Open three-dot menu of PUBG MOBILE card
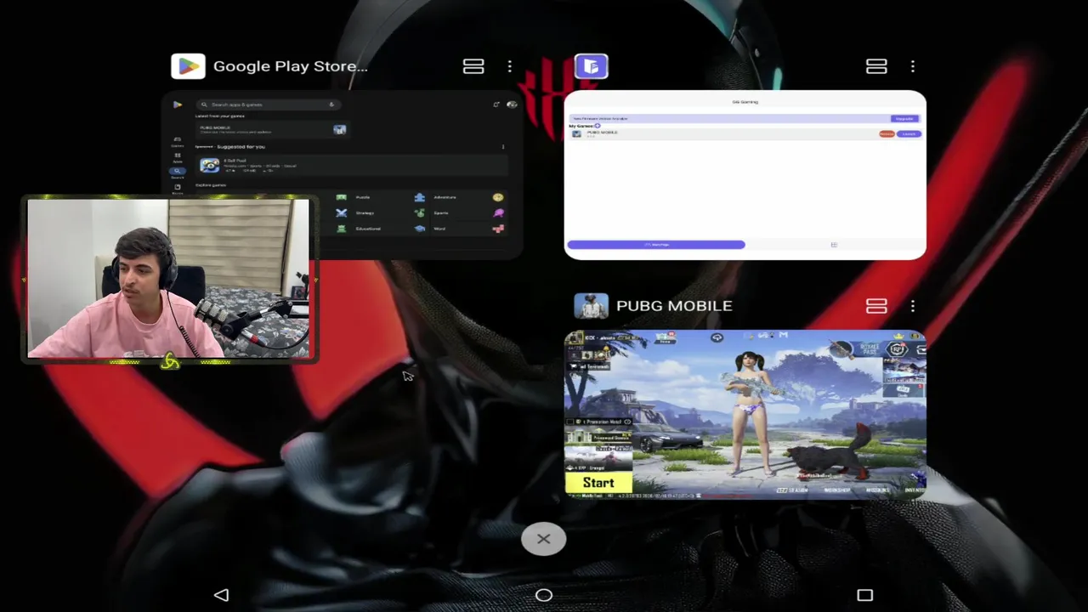This screenshot has width=1088, height=612. click(913, 306)
